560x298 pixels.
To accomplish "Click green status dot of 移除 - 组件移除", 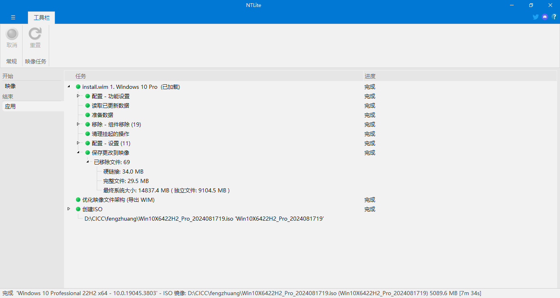I will pyautogui.click(x=87, y=124).
